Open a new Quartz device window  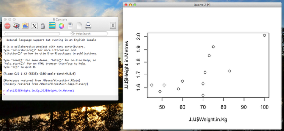25,26
